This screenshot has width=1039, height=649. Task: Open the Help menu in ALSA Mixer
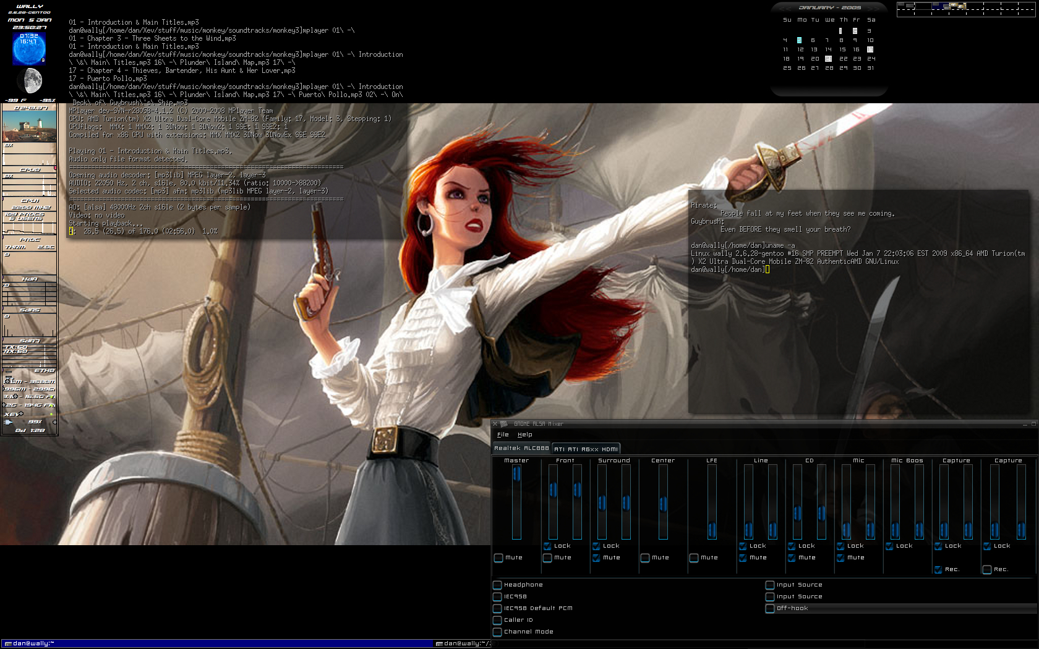pos(525,435)
